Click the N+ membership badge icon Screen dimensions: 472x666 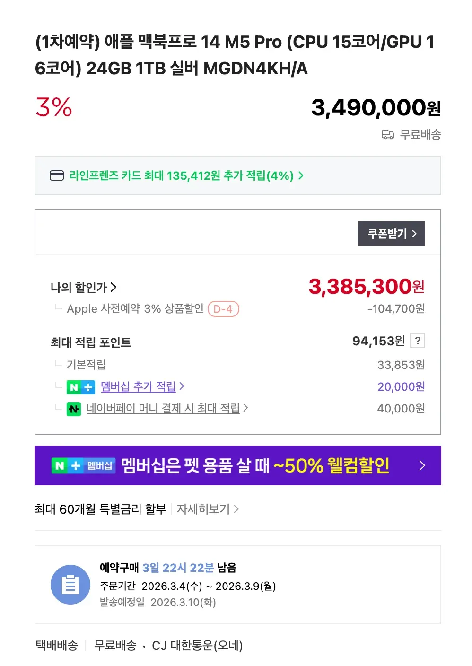[80, 387]
